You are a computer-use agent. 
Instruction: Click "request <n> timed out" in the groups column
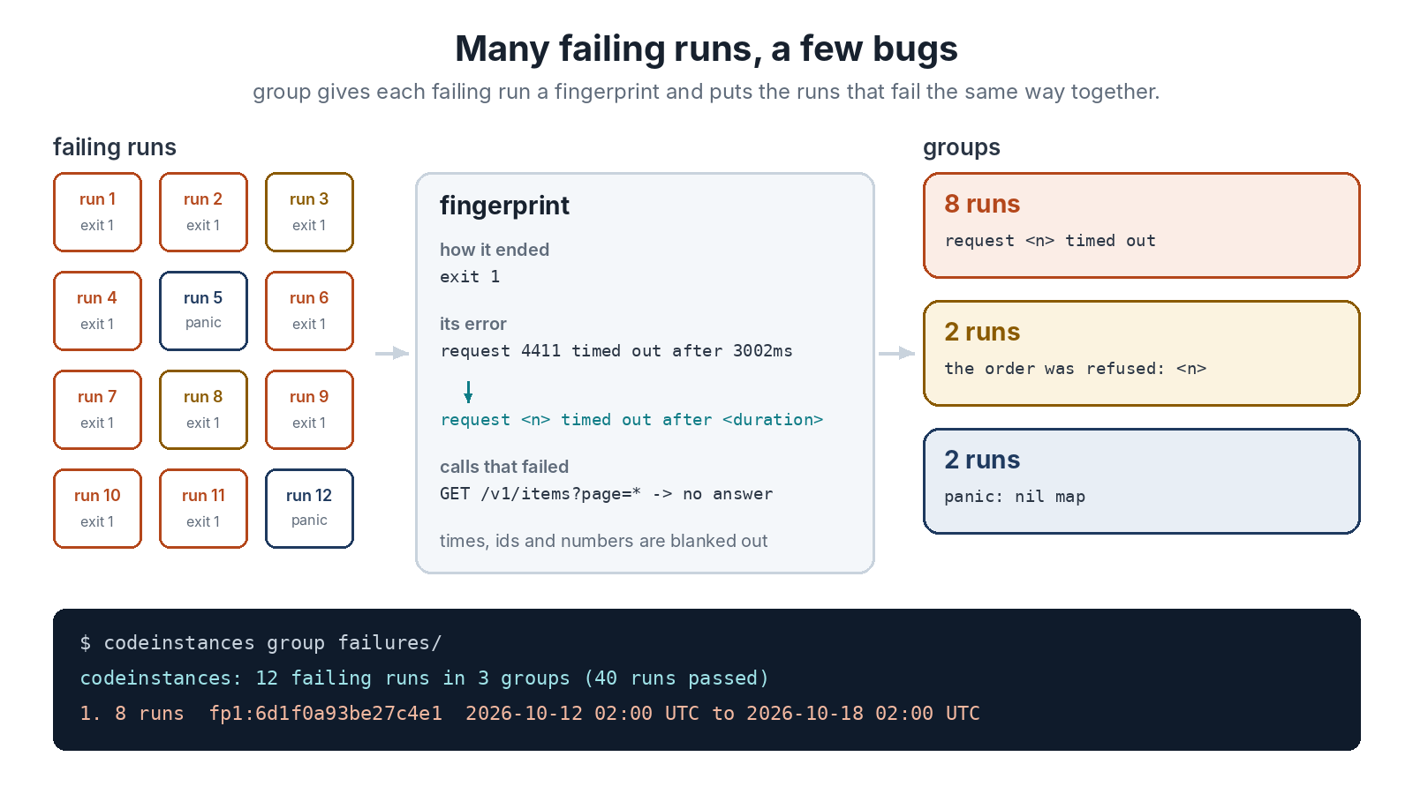click(x=1050, y=241)
